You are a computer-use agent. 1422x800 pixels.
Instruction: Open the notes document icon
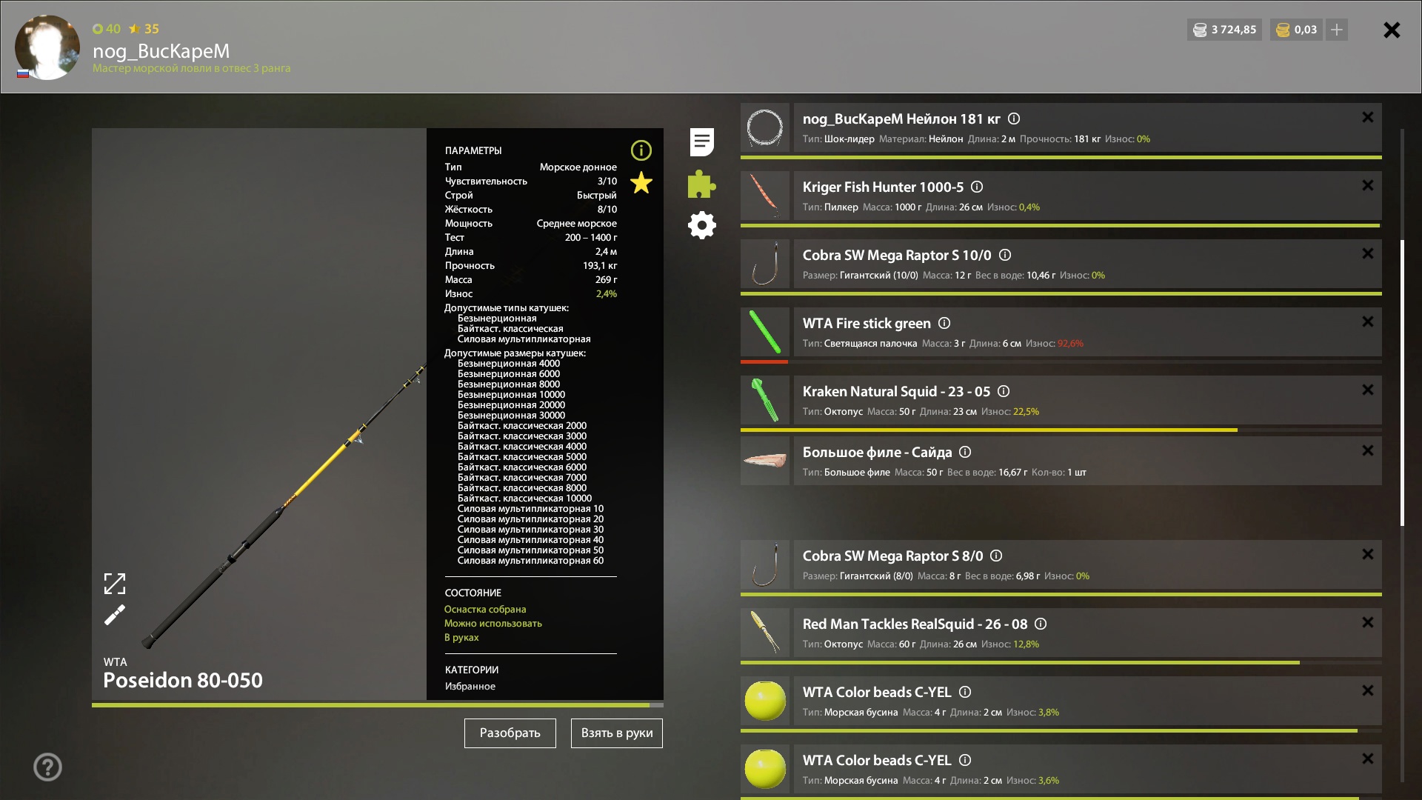pos(701,142)
